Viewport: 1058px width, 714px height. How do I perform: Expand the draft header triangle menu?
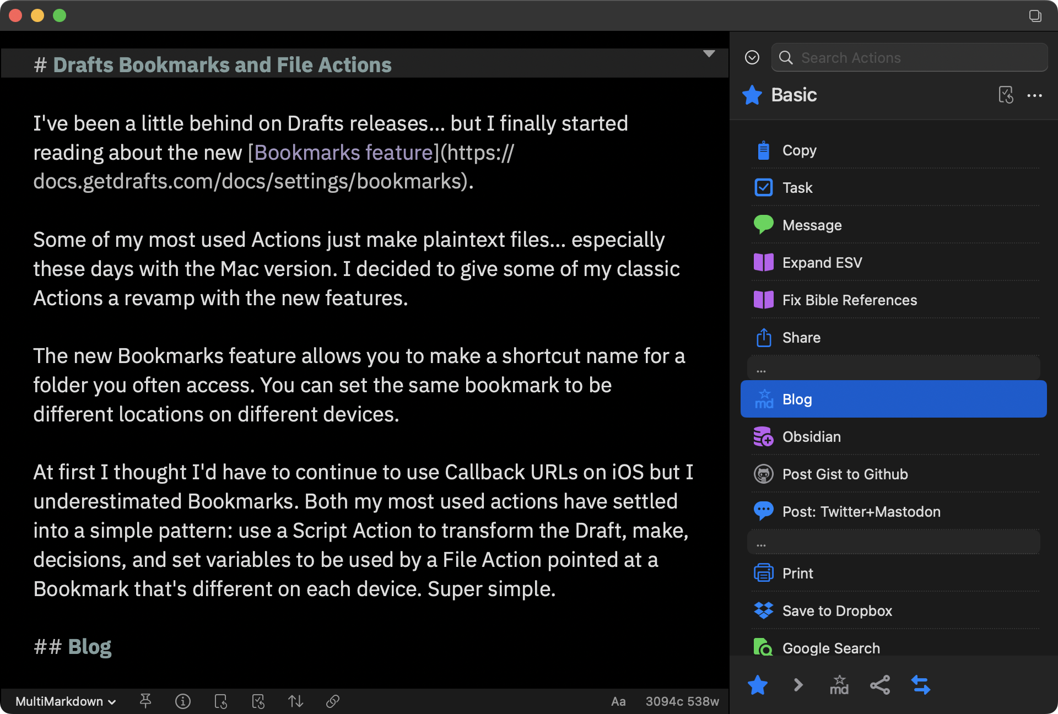pos(709,53)
